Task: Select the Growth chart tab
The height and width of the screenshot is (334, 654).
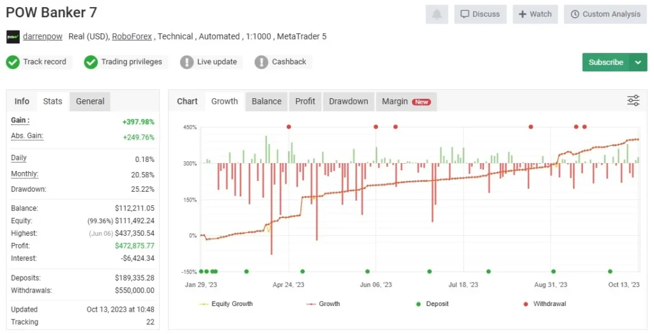Action: click(x=224, y=101)
